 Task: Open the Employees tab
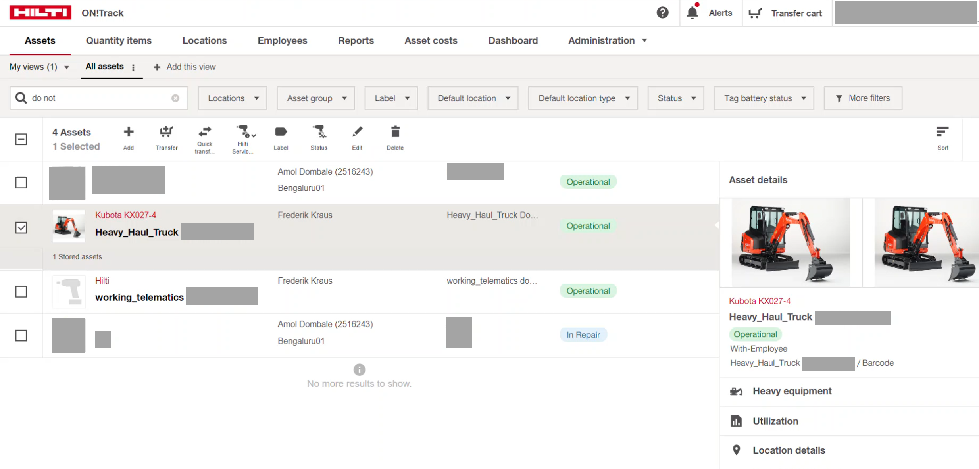282,40
